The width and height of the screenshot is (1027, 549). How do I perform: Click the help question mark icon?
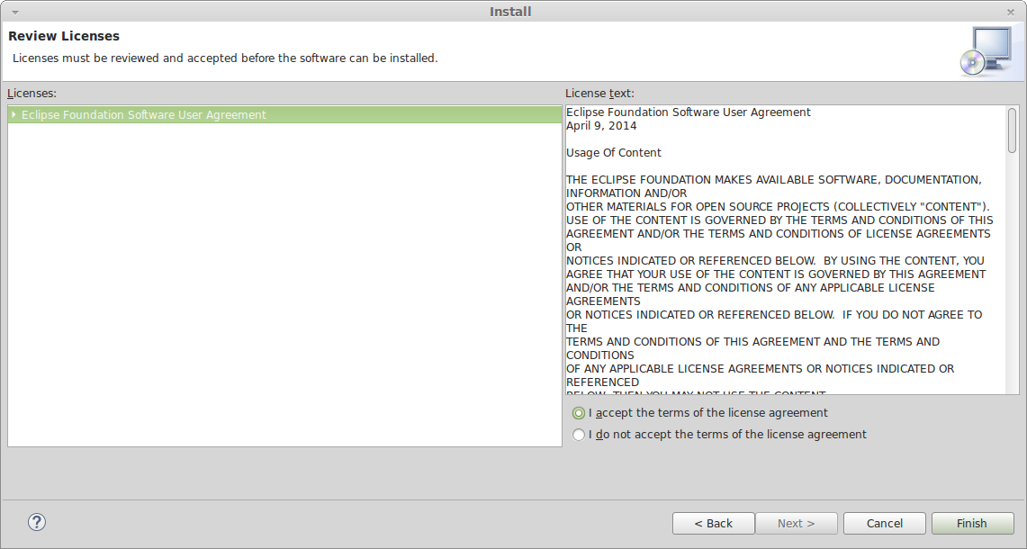(37, 522)
